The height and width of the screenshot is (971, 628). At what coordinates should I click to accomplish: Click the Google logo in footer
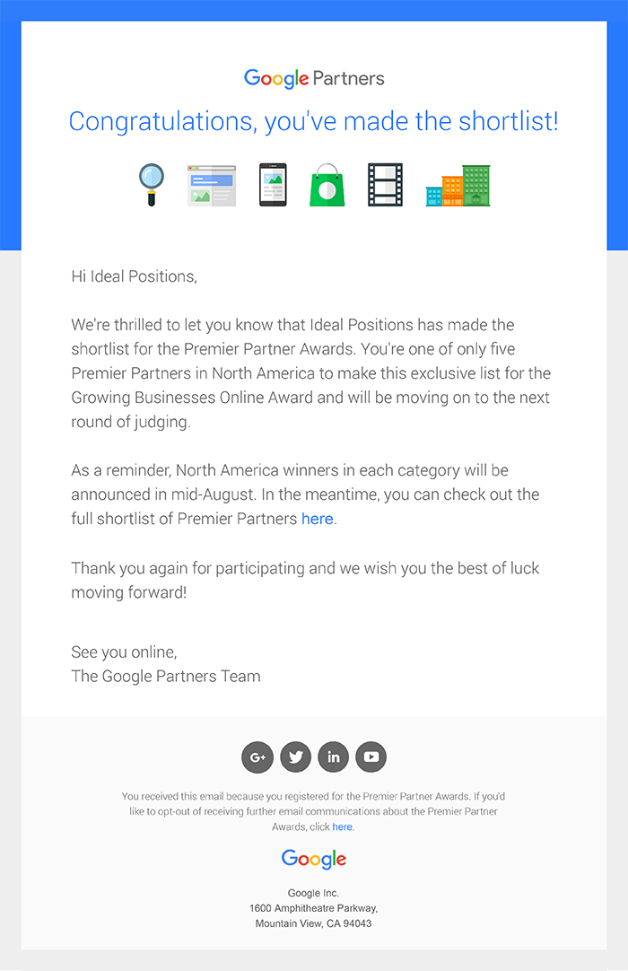coord(314,859)
